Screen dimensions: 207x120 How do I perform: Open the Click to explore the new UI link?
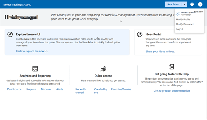click(32, 51)
